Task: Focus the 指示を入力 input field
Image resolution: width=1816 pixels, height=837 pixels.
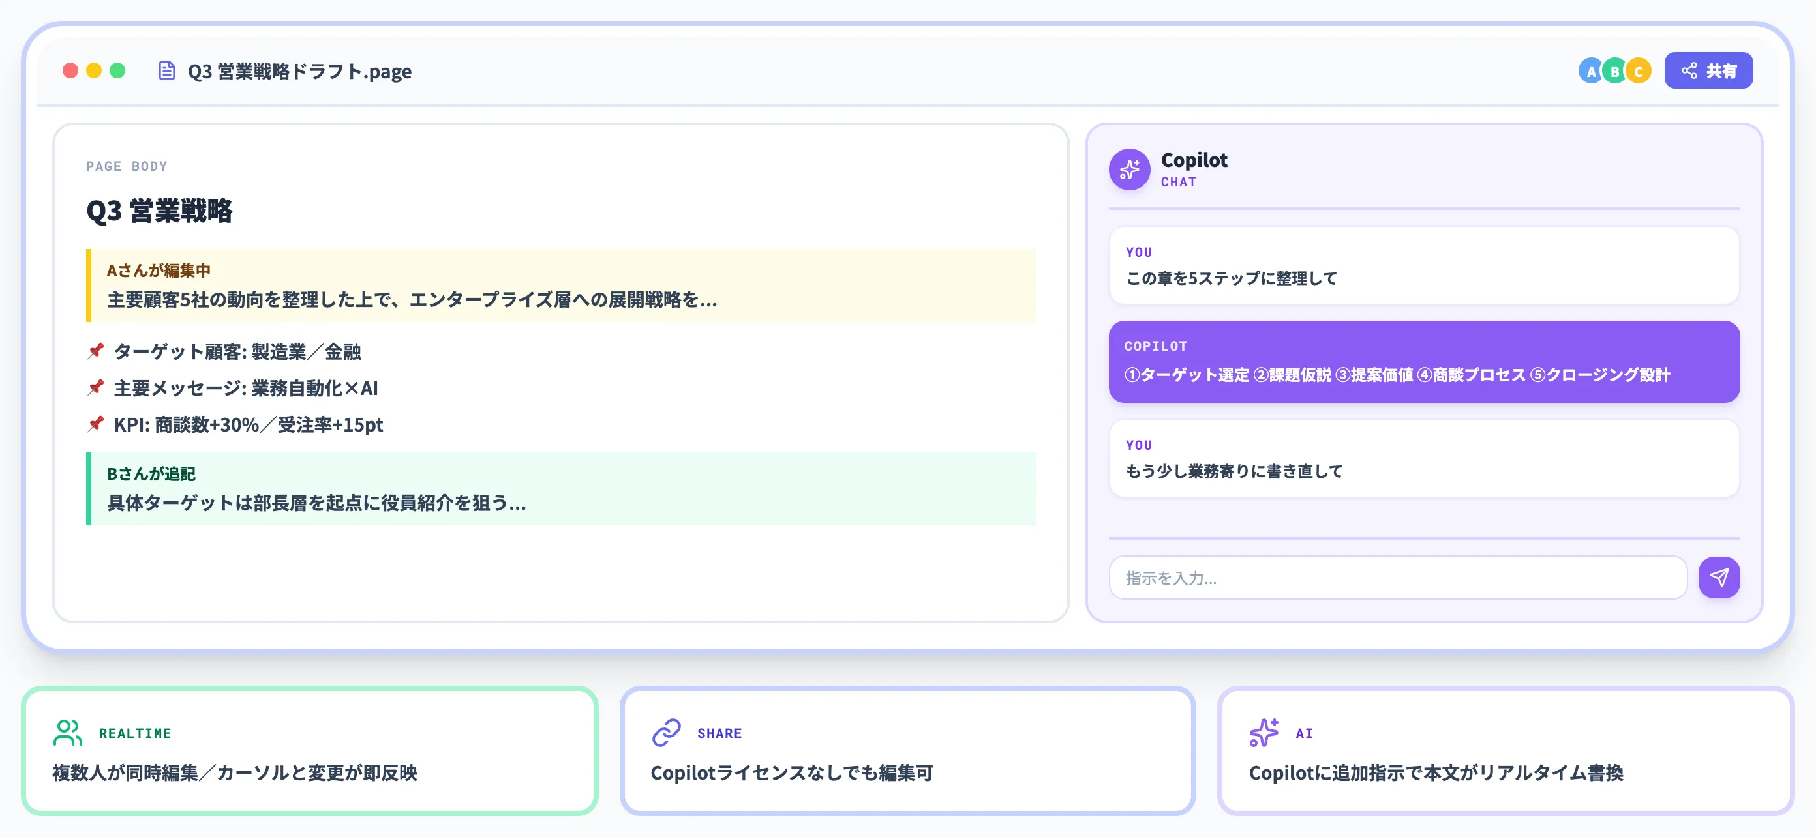Action: (x=1397, y=578)
